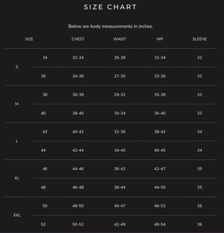224x233 pixels.
Task: Select the S size label
Action: [17, 67]
